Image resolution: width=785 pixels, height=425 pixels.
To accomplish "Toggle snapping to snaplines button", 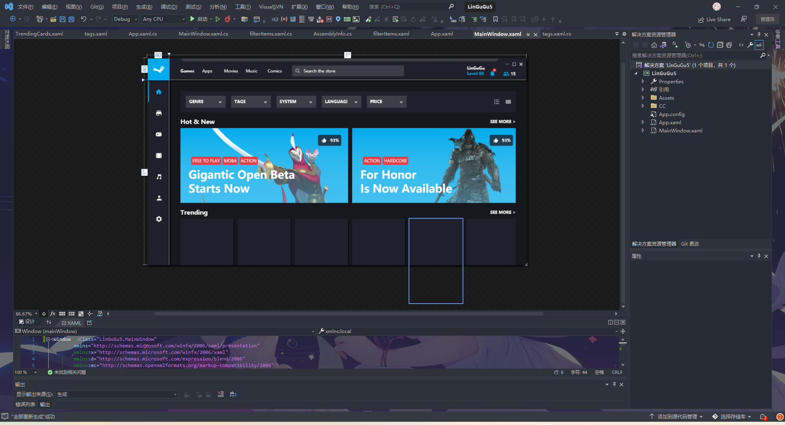I will pos(90,314).
